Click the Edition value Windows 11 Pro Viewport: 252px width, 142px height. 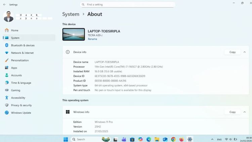(x=103, y=122)
